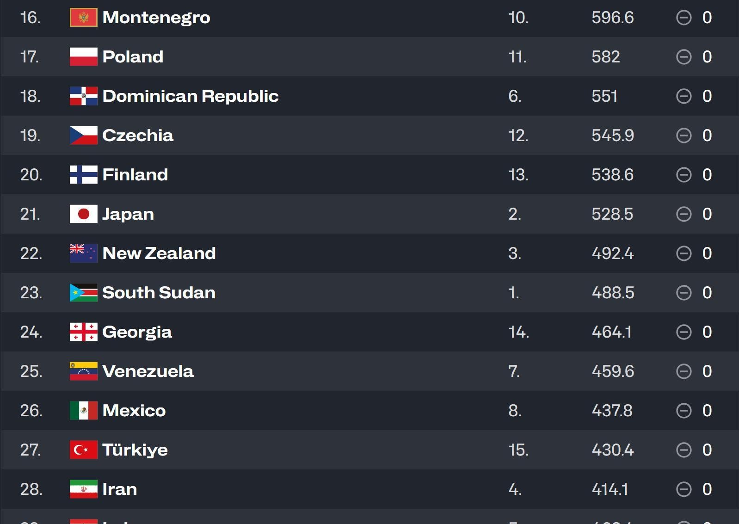Click the Dominican Republic flag icon
739x524 pixels.
pyautogui.click(x=84, y=96)
